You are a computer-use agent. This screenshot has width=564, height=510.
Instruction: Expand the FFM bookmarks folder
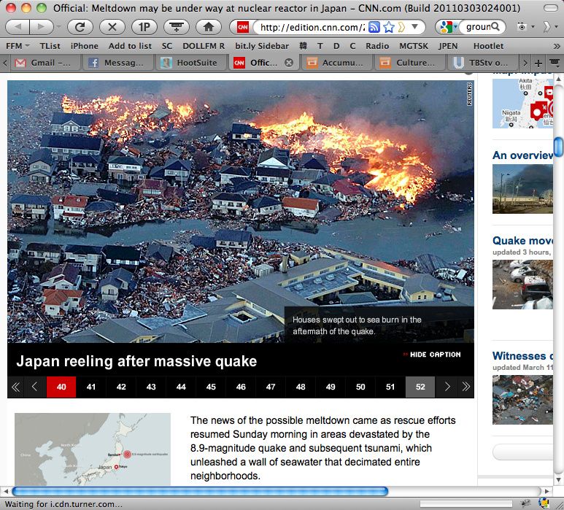[18, 45]
